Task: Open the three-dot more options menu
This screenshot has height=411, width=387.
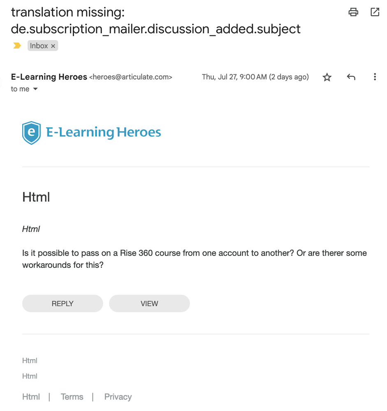Action: (x=375, y=77)
